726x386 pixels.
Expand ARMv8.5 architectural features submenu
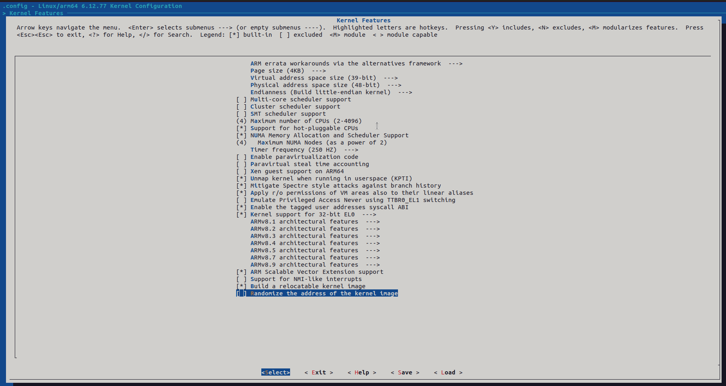click(315, 250)
